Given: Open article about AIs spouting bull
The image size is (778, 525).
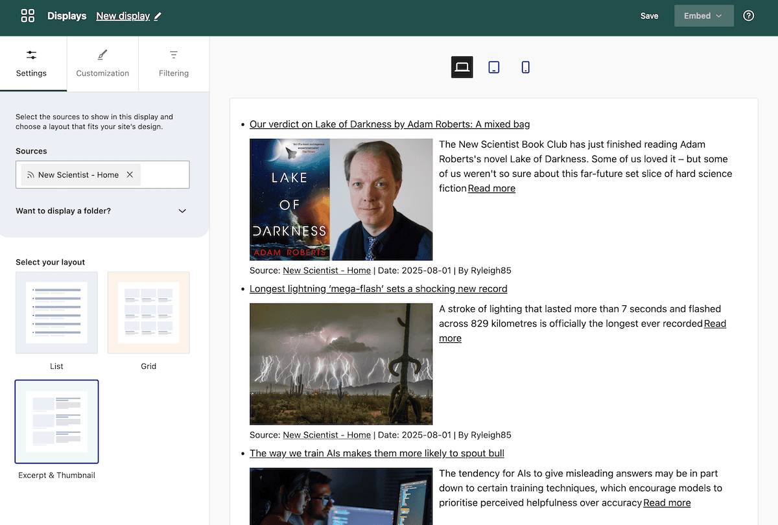Looking at the screenshot, I should click(377, 453).
